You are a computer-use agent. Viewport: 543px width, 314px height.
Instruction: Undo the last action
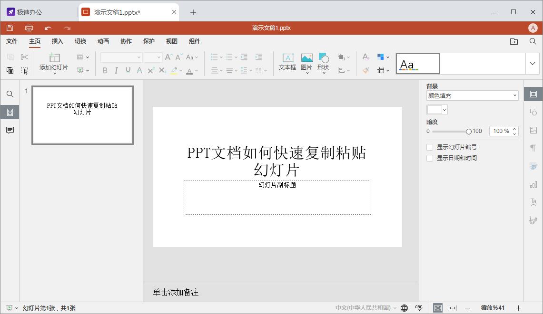48,28
